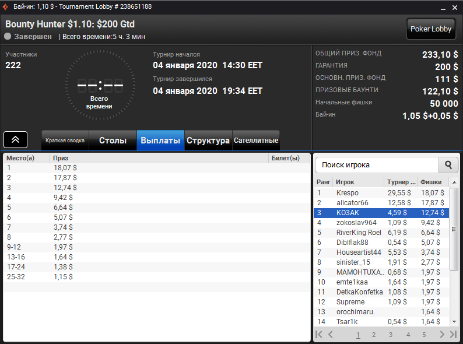Switch to the Столы tab
Image resolution: width=463 pixels, height=344 pixels.
pos(113,141)
